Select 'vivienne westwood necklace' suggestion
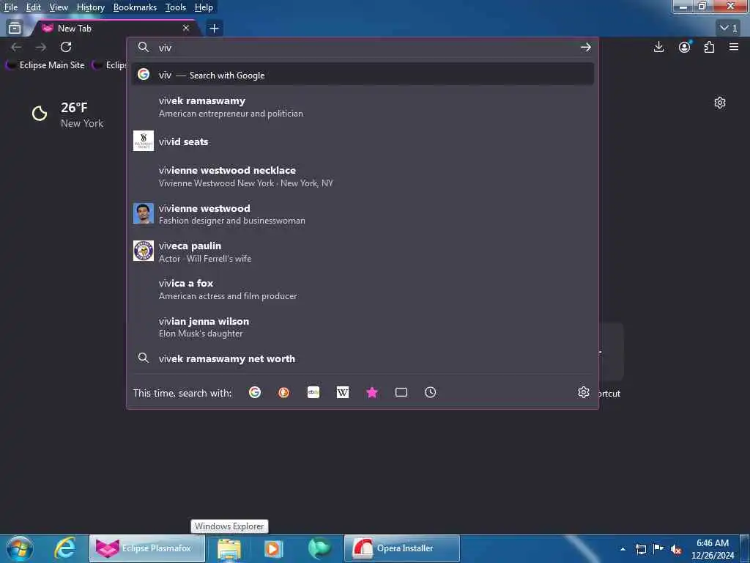Viewport: 750px width, 563px height. [x=363, y=176]
